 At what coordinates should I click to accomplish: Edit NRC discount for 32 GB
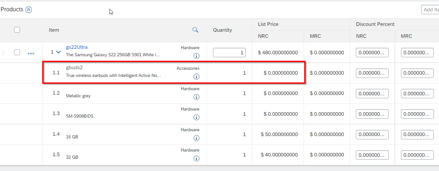[372, 155]
